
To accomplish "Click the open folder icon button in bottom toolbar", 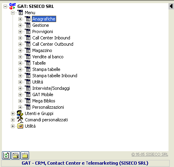I will (15, 156).
